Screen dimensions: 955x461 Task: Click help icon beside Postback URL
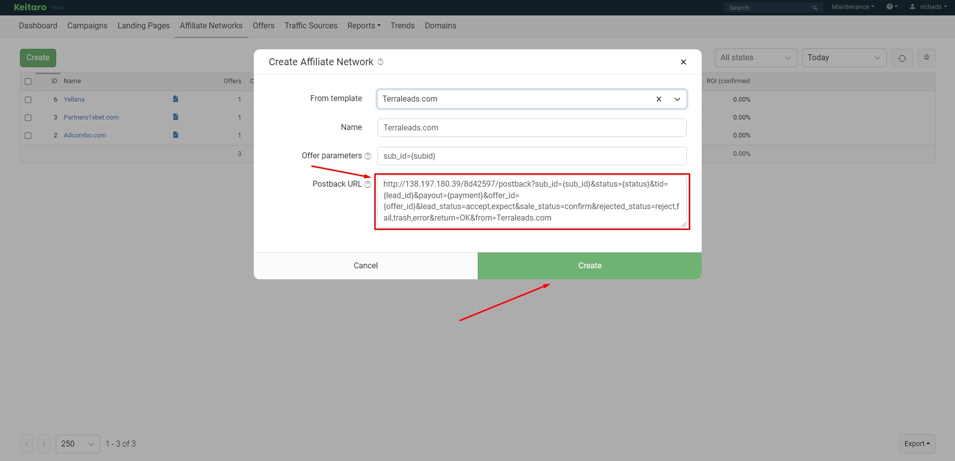[x=368, y=184]
